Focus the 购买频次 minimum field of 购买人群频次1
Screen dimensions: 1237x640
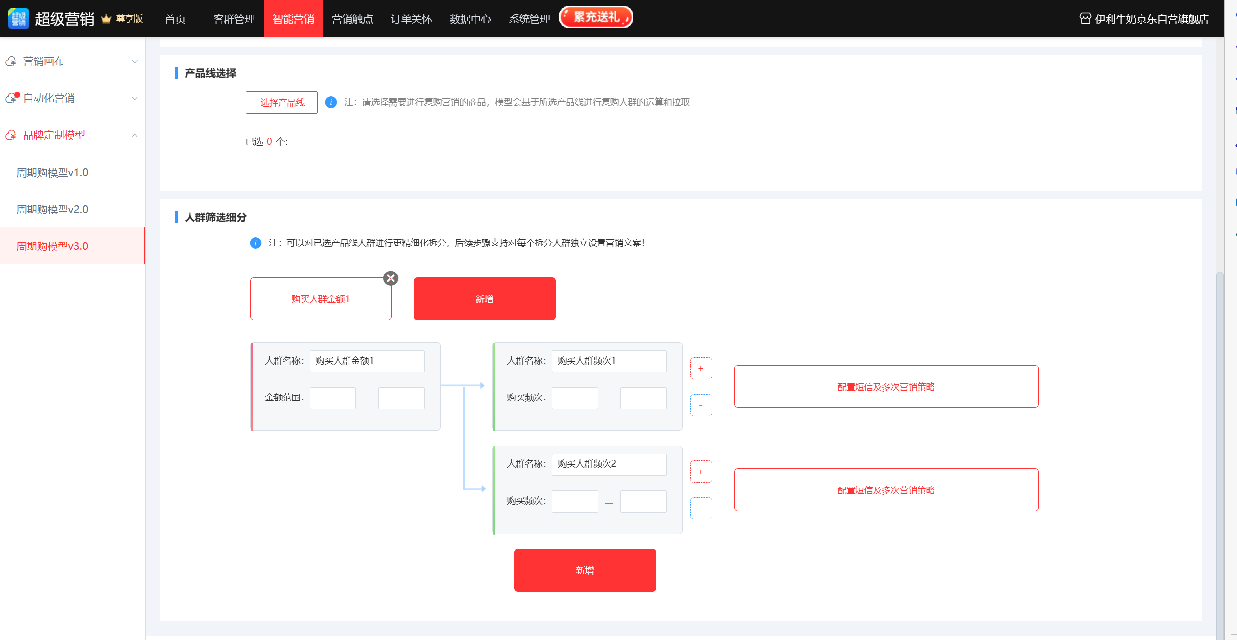[x=575, y=398]
